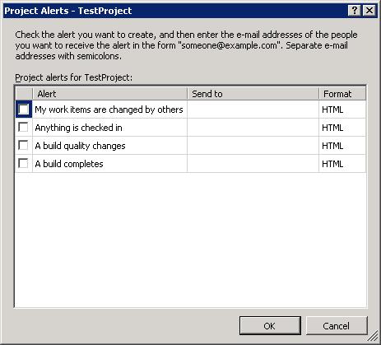Cancel the Project Alerts dialog
Viewport: 381px width, 345px height.
click(x=337, y=326)
